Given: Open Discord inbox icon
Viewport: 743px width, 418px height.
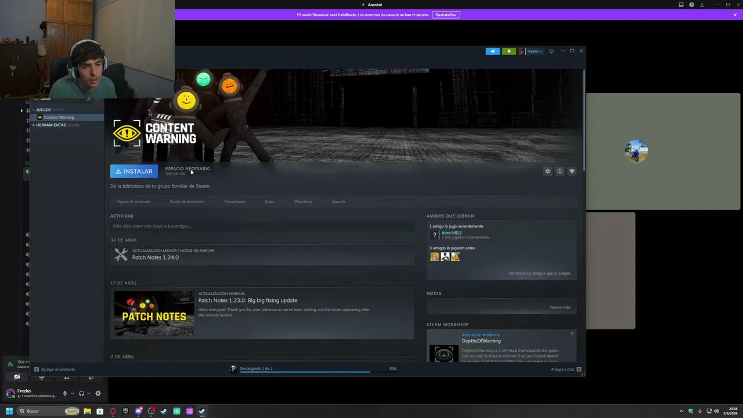Looking at the screenshot, I should [681, 5].
